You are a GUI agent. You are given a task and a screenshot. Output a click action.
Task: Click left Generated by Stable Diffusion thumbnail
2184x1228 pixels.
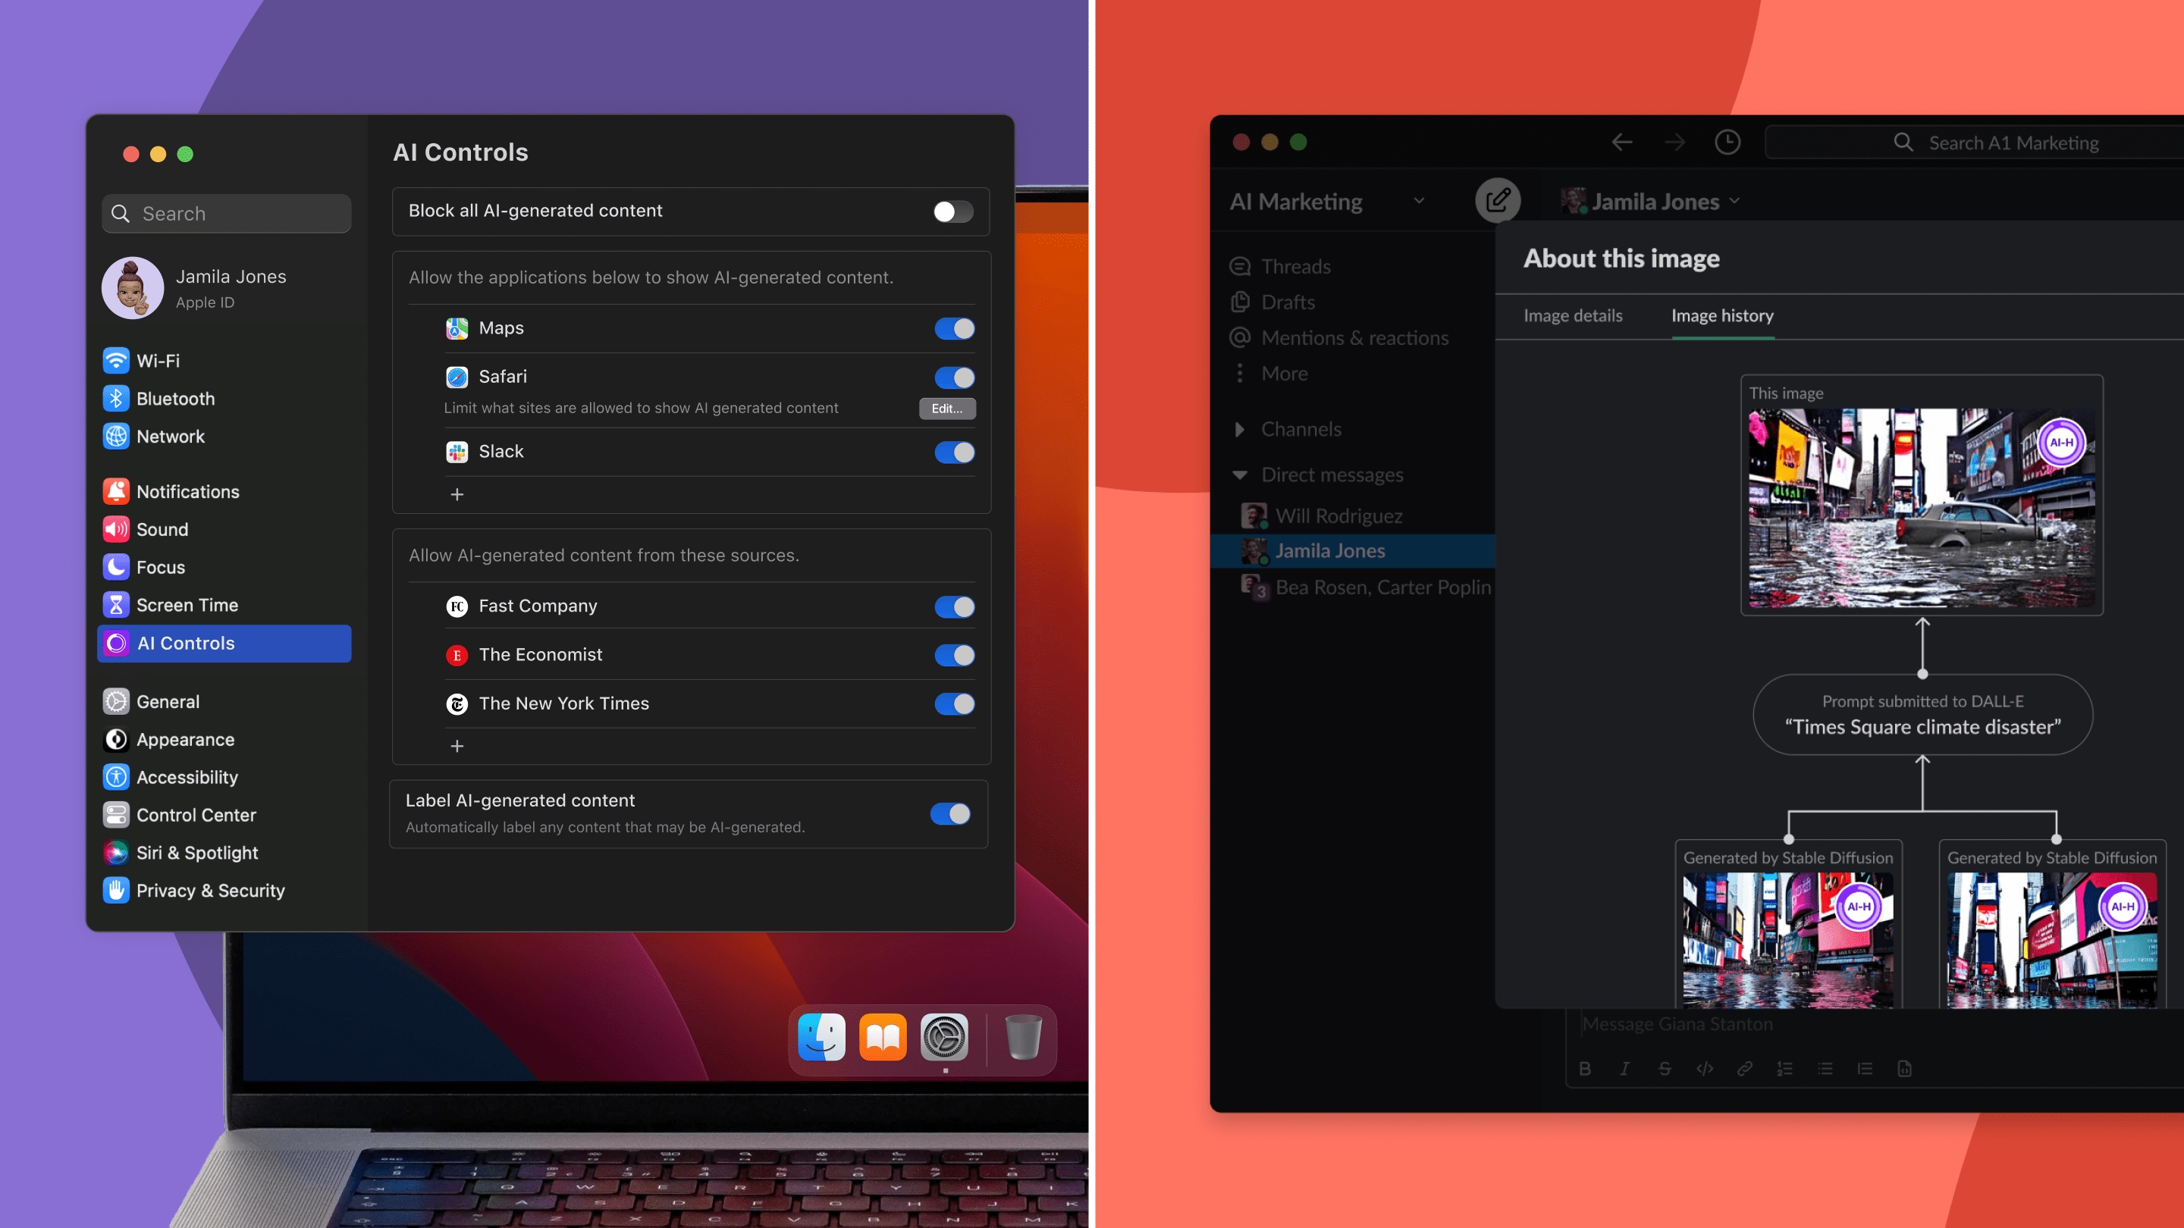[1788, 940]
